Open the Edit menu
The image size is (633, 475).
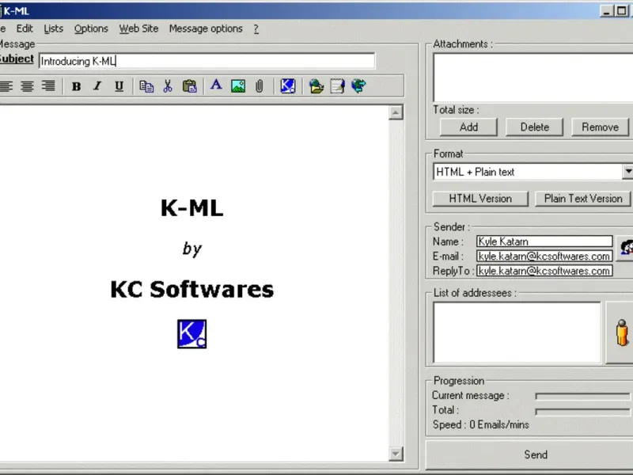click(25, 28)
